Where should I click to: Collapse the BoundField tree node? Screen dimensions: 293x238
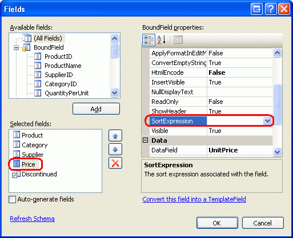pos(17,47)
